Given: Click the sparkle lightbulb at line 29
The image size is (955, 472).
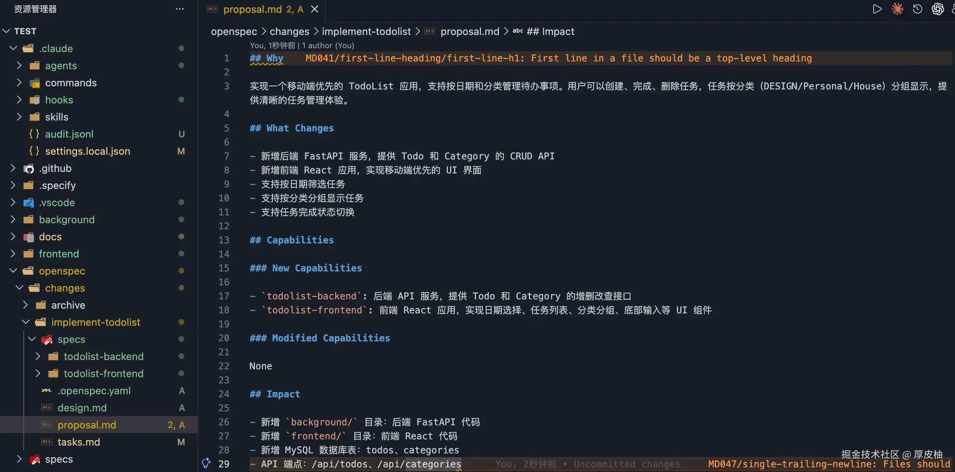Looking at the screenshot, I should click(206, 463).
